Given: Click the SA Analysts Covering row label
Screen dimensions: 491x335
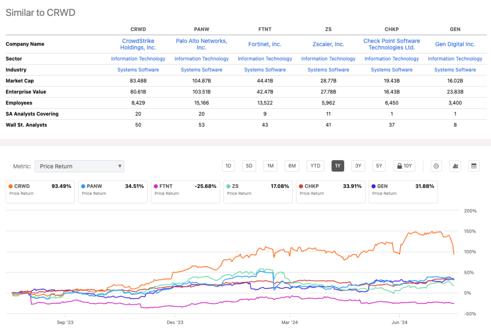Looking at the screenshot, I should pos(32,114).
